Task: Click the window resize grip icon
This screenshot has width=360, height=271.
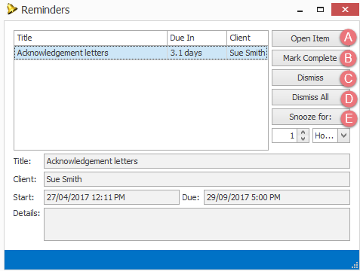Action: click(355, 265)
